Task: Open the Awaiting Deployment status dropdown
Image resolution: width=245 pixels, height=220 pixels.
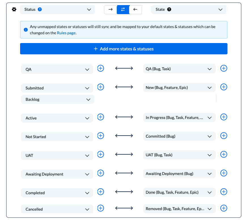Action: pyautogui.click(x=57, y=174)
